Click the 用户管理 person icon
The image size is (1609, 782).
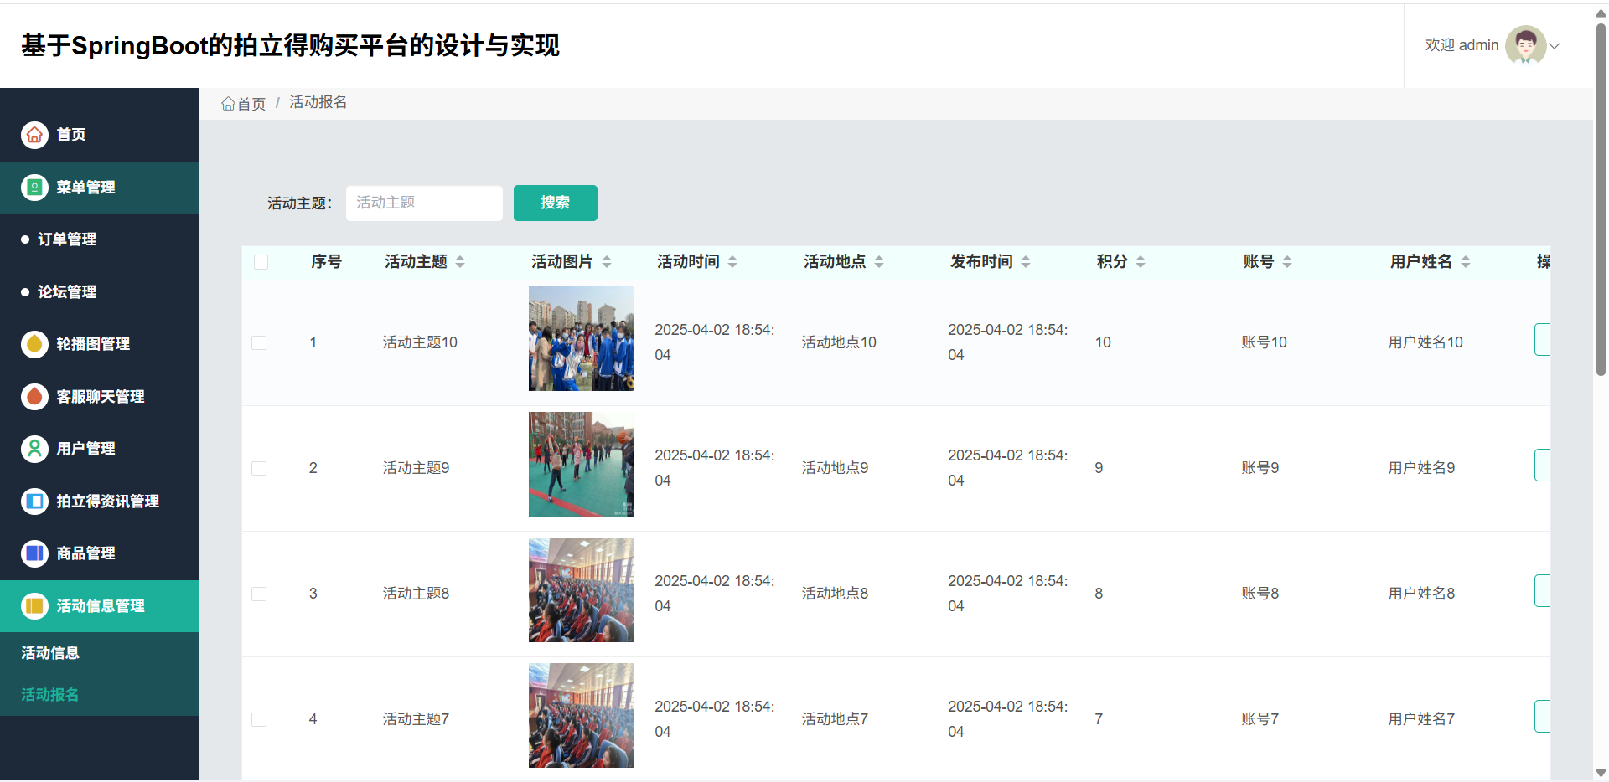click(x=34, y=449)
